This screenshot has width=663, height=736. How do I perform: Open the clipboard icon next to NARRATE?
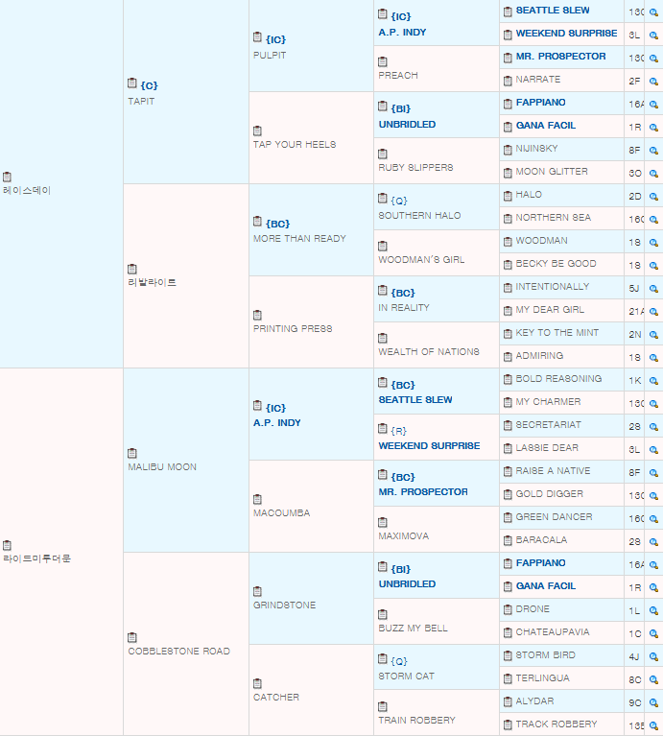(x=508, y=81)
